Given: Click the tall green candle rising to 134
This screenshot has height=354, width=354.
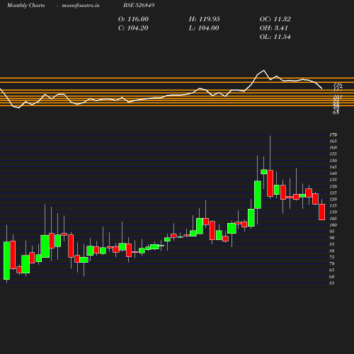Looking at the screenshot, I should 258,195.
